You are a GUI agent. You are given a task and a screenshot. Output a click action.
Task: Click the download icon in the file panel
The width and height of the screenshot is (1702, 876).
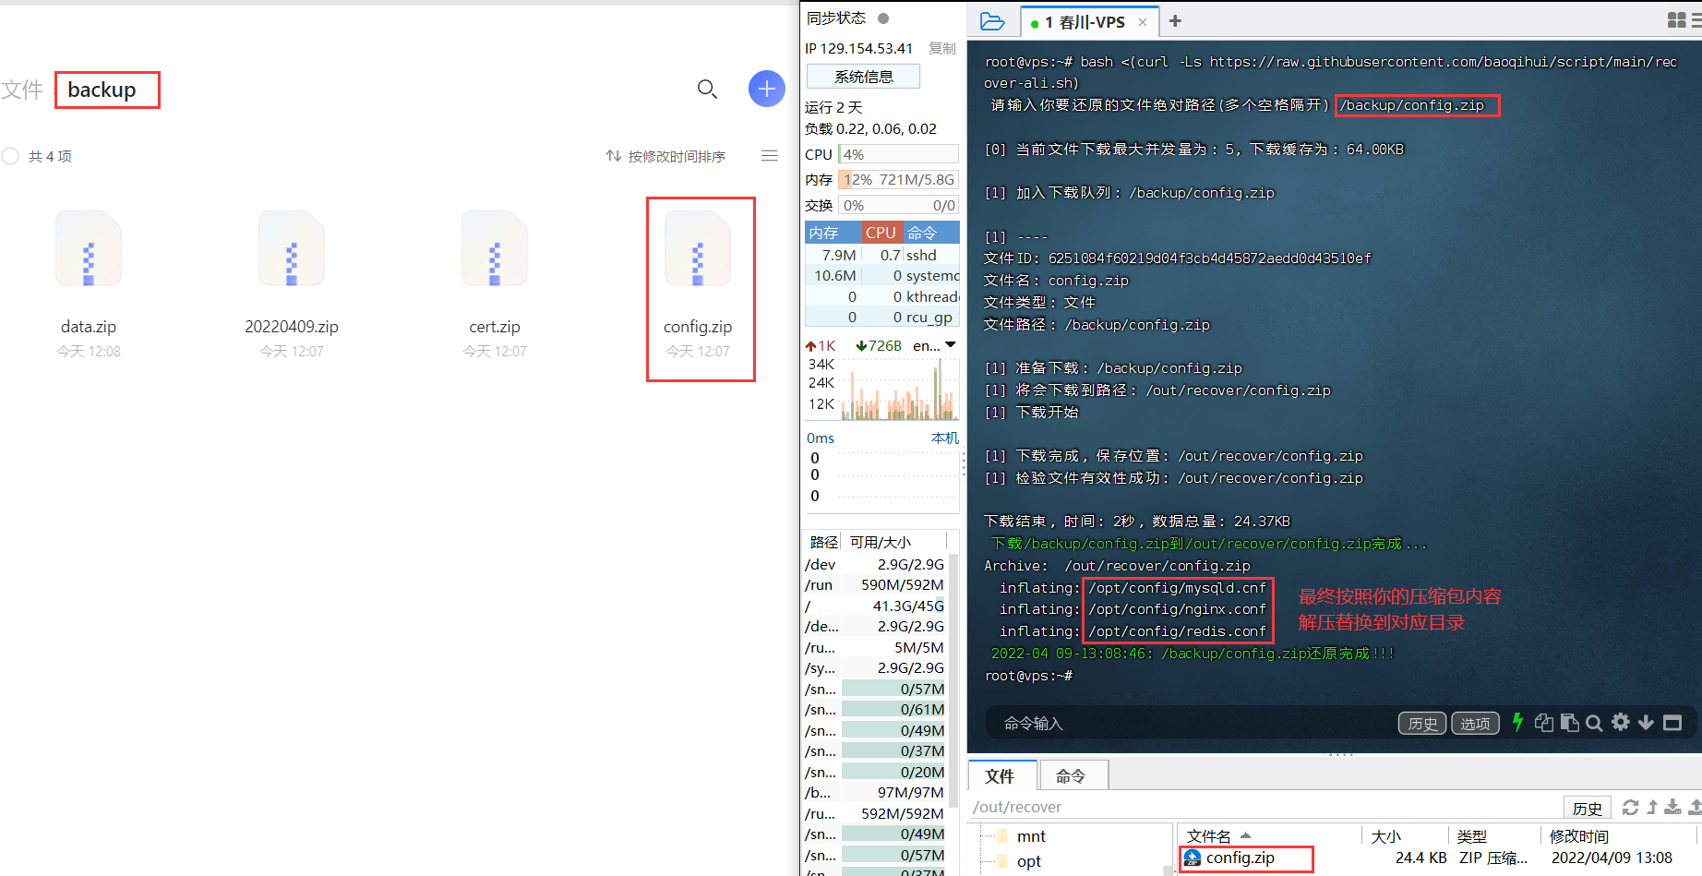click(x=1672, y=808)
